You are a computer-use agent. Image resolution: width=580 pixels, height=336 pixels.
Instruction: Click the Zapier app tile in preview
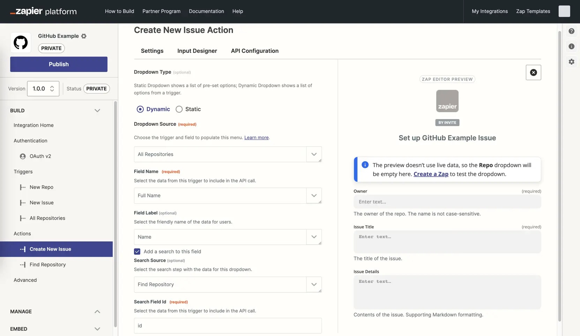tap(447, 101)
